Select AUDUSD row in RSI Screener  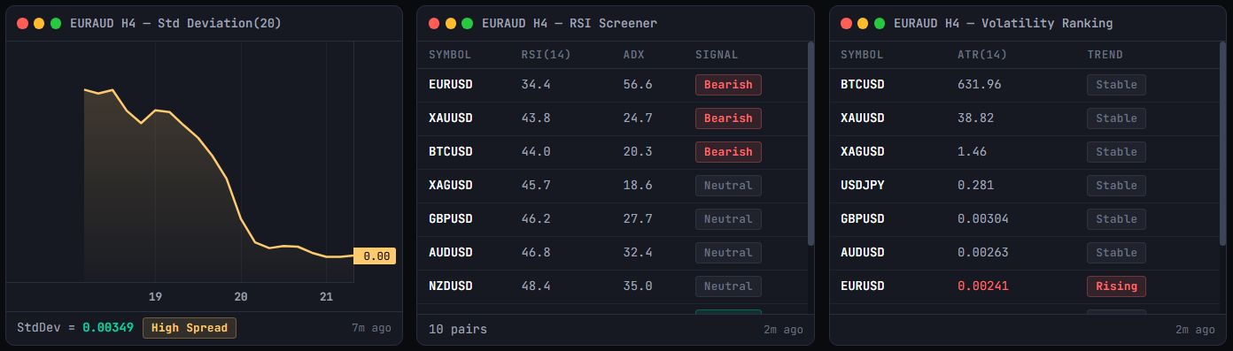tap(612, 253)
